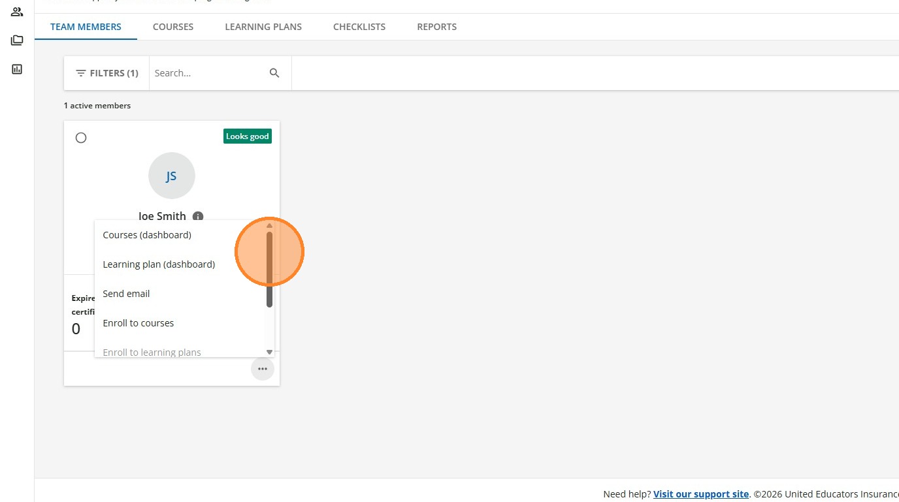
Task: Click the menu scrollbar down arrow
Action: (269, 352)
